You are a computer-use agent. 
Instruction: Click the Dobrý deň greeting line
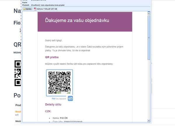pos(54,41)
